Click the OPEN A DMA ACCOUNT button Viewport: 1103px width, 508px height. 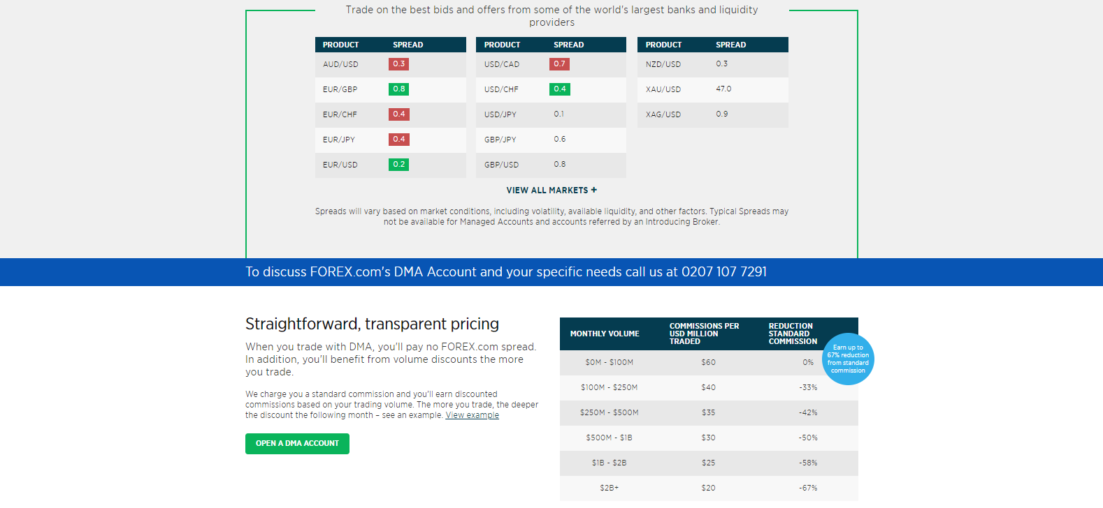(297, 444)
